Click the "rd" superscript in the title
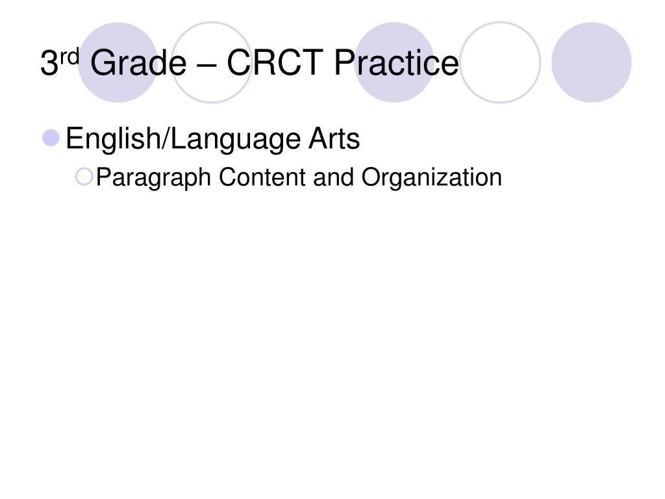The image size is (665, 499). (x=69, y=56)
